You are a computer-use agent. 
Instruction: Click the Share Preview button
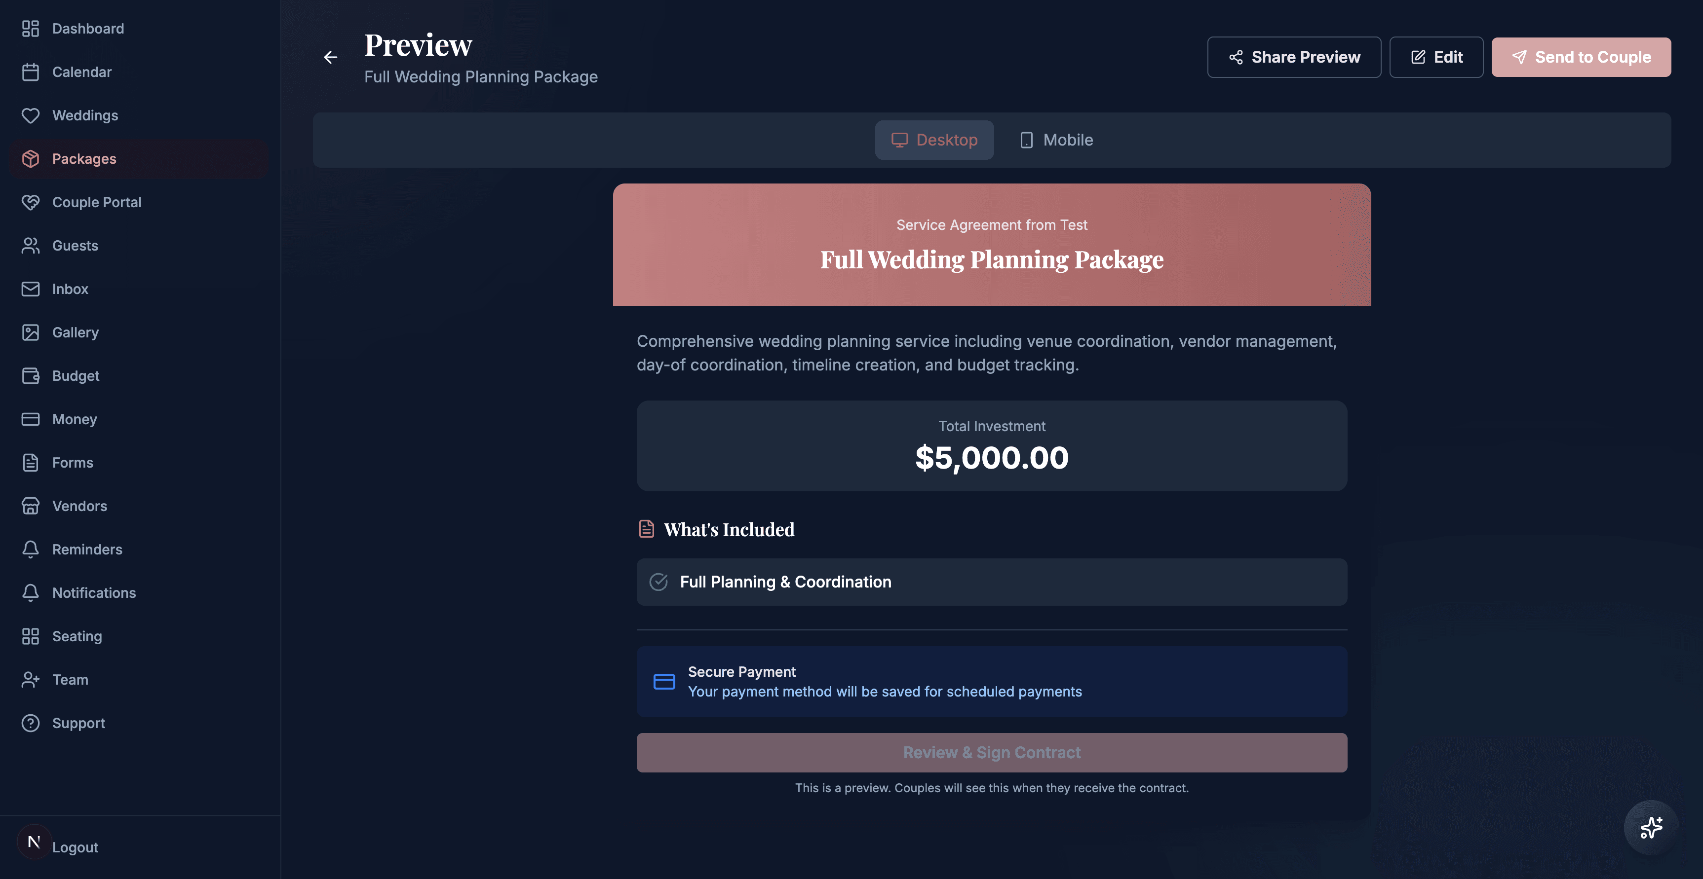tap(1294, 57)
